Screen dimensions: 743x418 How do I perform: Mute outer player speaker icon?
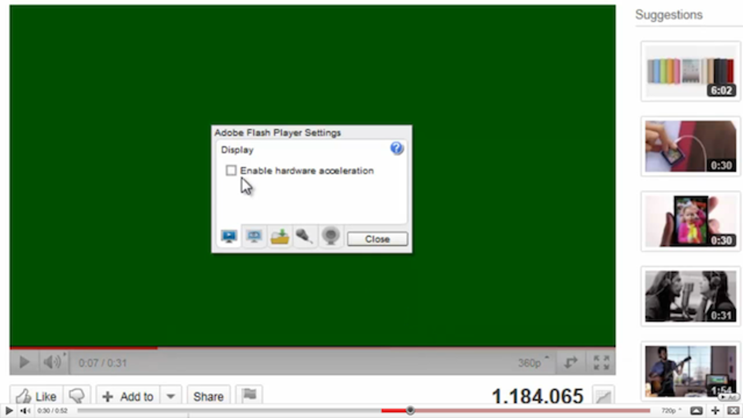coord(25,411)
